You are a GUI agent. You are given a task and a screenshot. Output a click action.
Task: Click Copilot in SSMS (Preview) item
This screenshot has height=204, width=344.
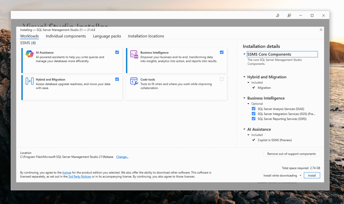[275, 140]
